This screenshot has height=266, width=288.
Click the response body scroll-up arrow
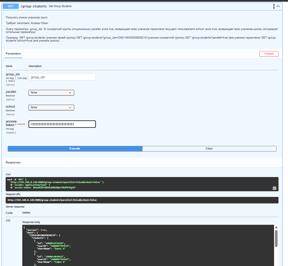click(x=276, y=227)
